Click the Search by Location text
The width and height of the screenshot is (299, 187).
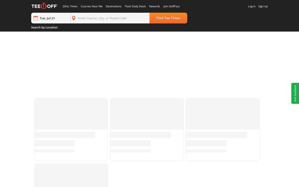tap(44, 27)
